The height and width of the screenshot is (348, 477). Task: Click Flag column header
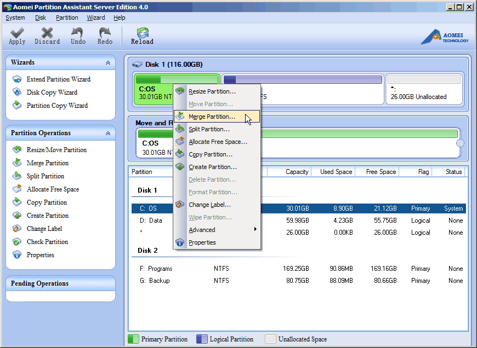416,172
